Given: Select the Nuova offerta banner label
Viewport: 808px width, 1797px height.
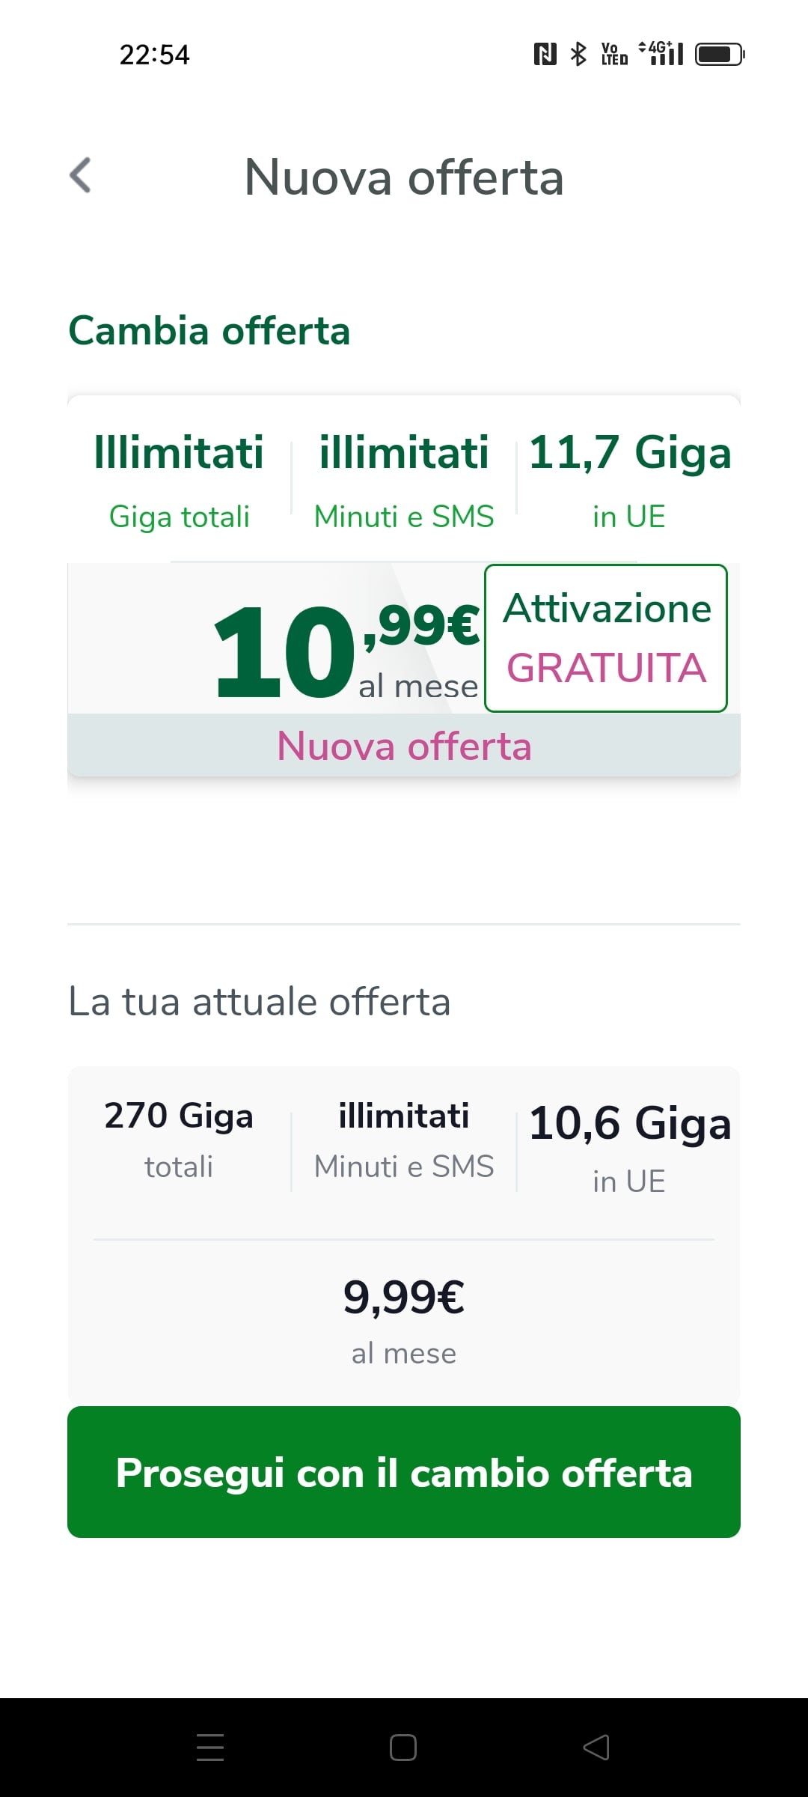Looking at the screenshot, I should pos(404,746).
